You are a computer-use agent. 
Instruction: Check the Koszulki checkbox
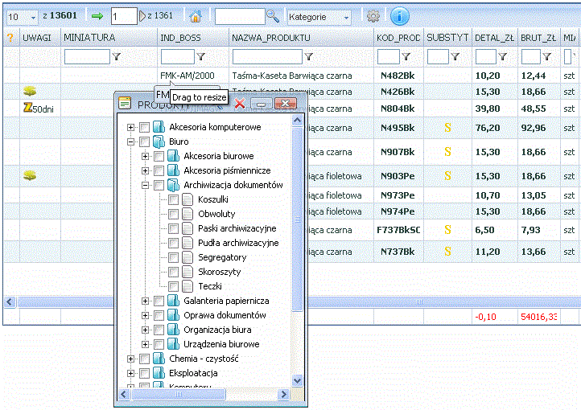click(173, 200)
